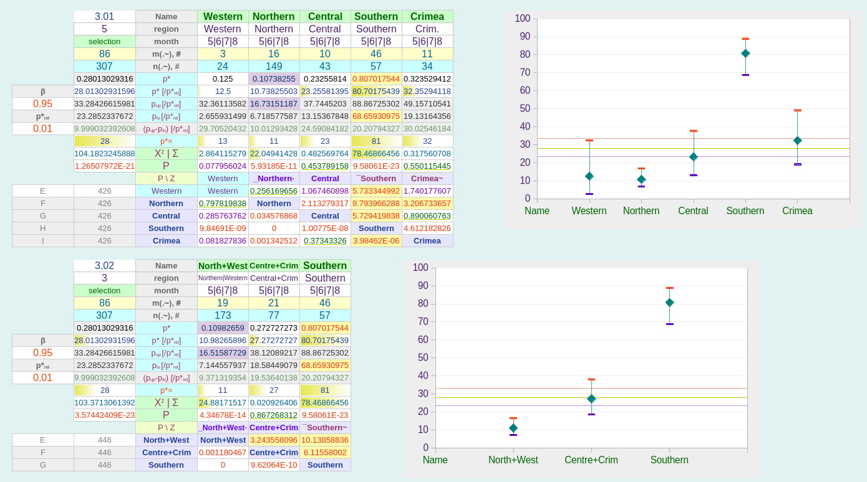867x482 pixels.
Task: Click the cell with 0.10738255
Action: pyautogui.click(x=274, y=79)
